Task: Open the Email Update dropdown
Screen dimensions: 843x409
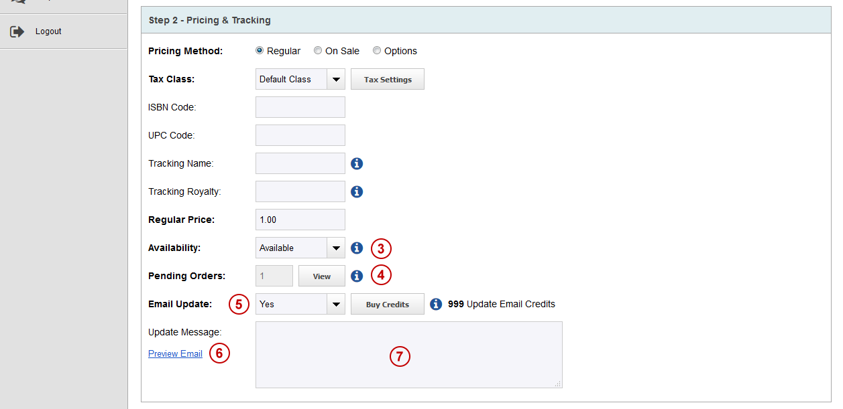Action: [300, 304]
